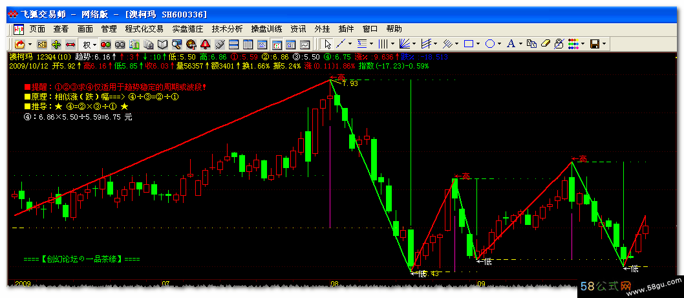
Task: Select the percentage retracement lines tool
Action: (361, 44)
